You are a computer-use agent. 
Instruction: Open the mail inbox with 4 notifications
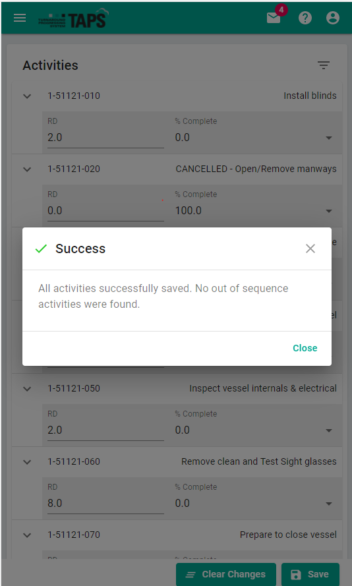[x=274, y=18]
